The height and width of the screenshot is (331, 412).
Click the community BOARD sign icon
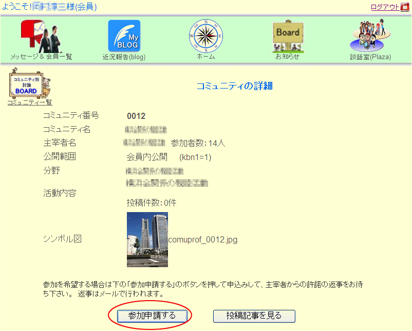coord(29,85)
